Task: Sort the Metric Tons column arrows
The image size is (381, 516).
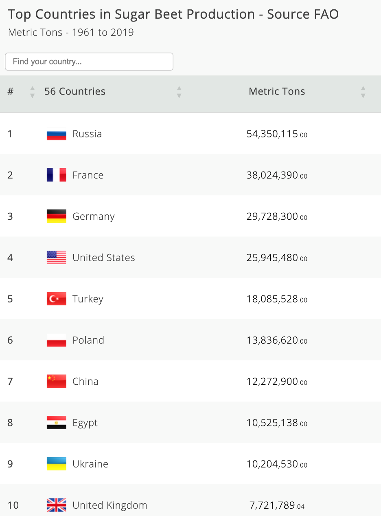Action: [363, 92]
